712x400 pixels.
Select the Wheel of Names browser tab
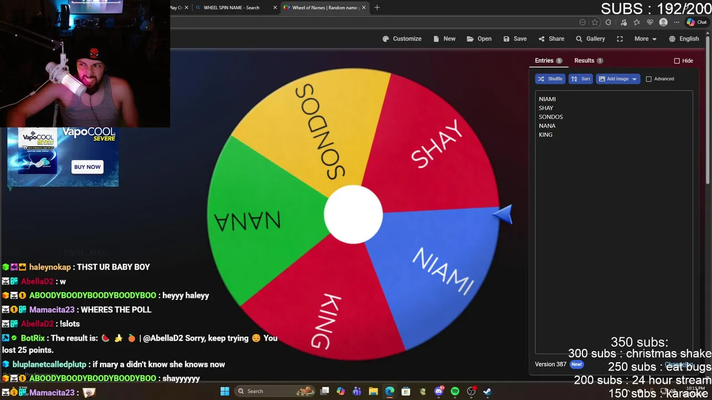coord(324,8)
